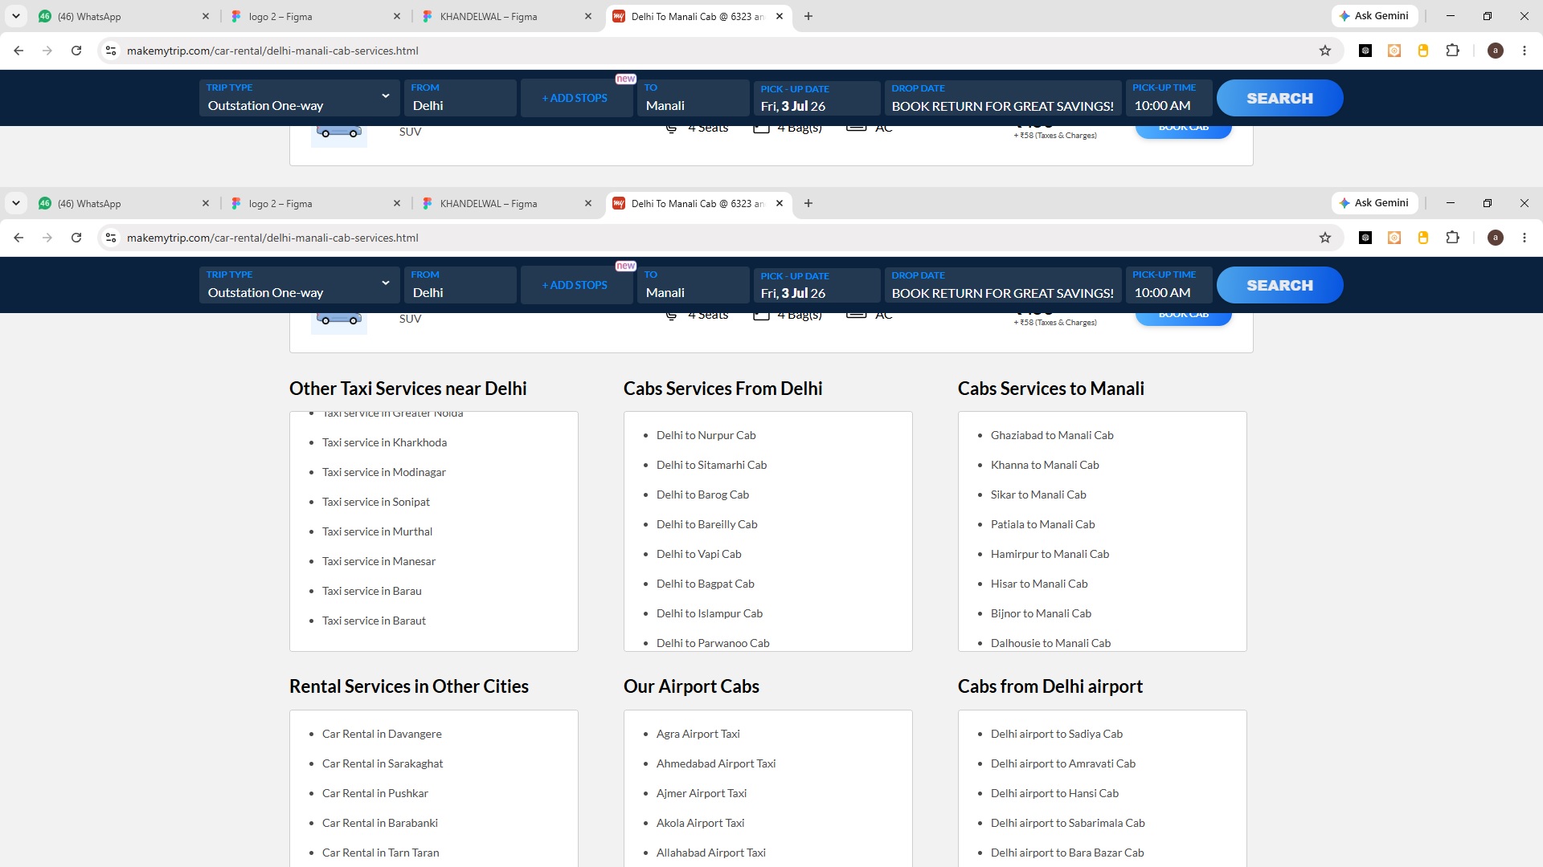Screen dimensions: 1543x867
Task: Open the extensions puzzle icon in the lower toolbar
Action: click(1452, 238)
